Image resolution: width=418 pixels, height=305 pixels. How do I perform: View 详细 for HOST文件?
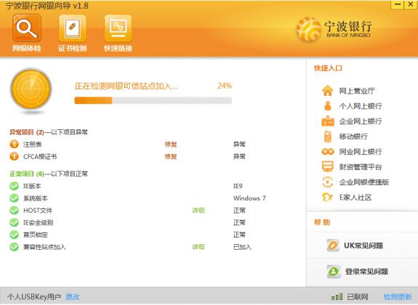pos(198,211)
